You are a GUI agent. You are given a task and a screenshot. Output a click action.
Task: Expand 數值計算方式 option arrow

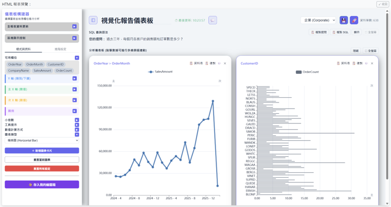tap(77, 130)
